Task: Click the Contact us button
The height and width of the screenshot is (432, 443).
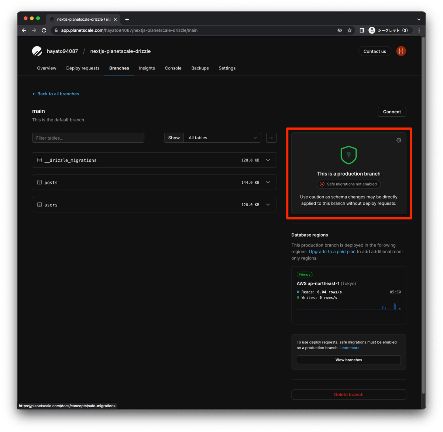Action: coord(375,51)
